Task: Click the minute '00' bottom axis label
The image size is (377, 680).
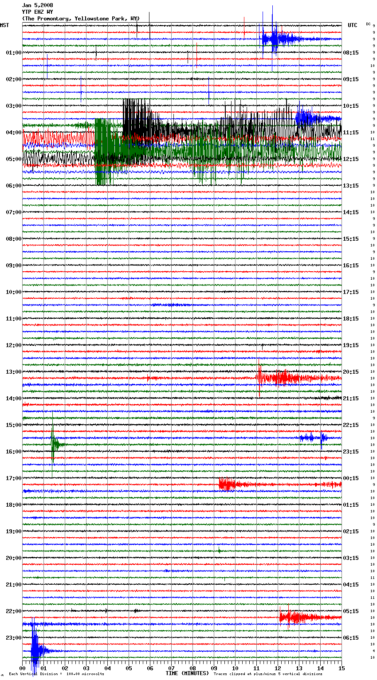Action: (x=22, y=668)
